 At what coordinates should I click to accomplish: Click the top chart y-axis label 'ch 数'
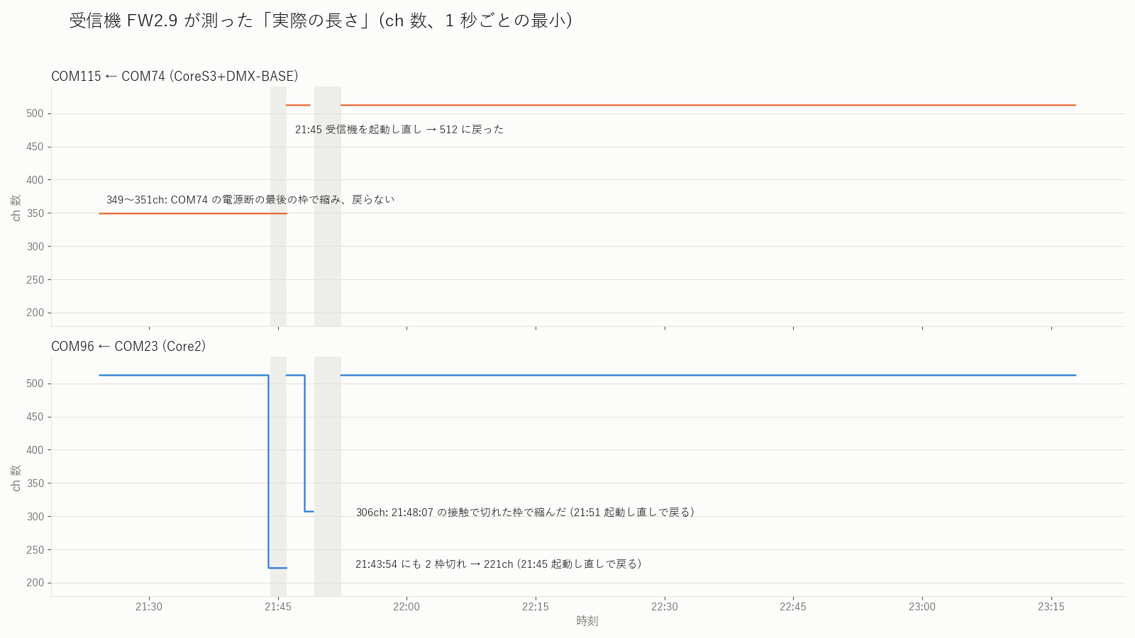tap(16, 208)
